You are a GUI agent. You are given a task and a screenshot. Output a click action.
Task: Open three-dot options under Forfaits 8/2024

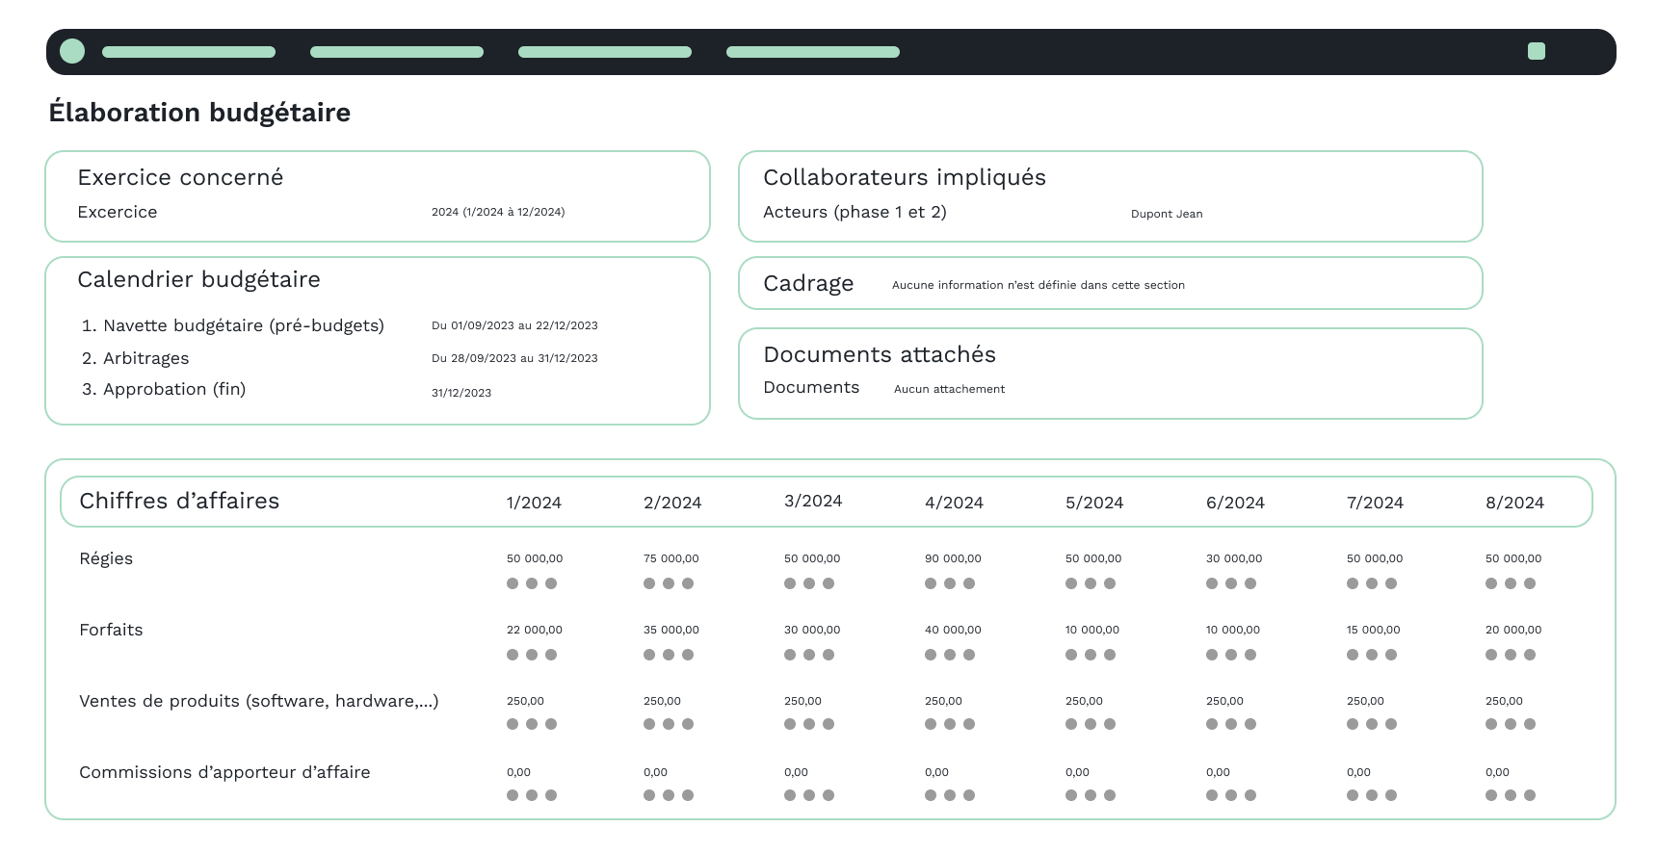point(1511,655)
